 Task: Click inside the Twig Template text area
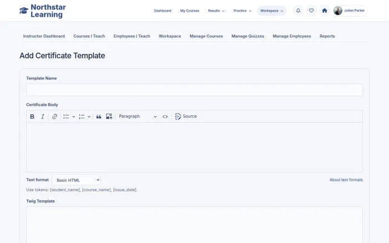[x=194, y=225]
